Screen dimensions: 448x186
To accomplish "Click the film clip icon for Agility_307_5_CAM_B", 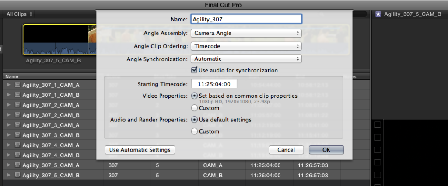I will pyautogui.click(x=17, y=175).
